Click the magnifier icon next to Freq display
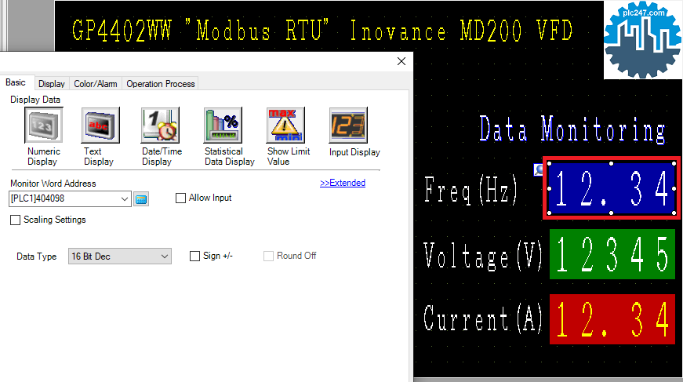 coord(539,170)
